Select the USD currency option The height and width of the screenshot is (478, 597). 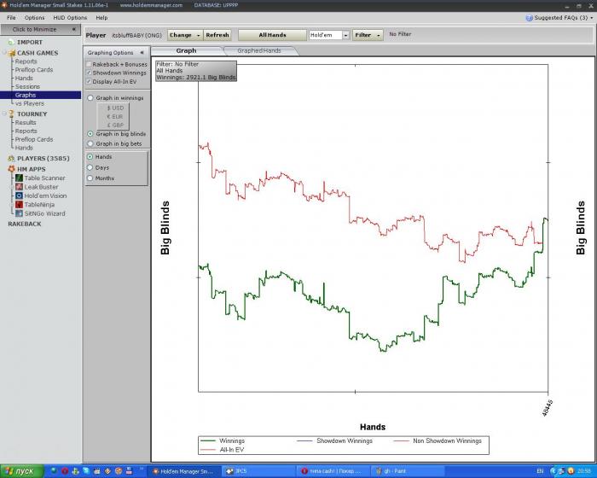point(115,108)
